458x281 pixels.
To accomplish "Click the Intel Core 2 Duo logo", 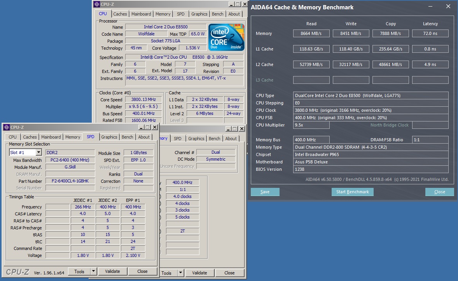I will (x=226, y=37).
